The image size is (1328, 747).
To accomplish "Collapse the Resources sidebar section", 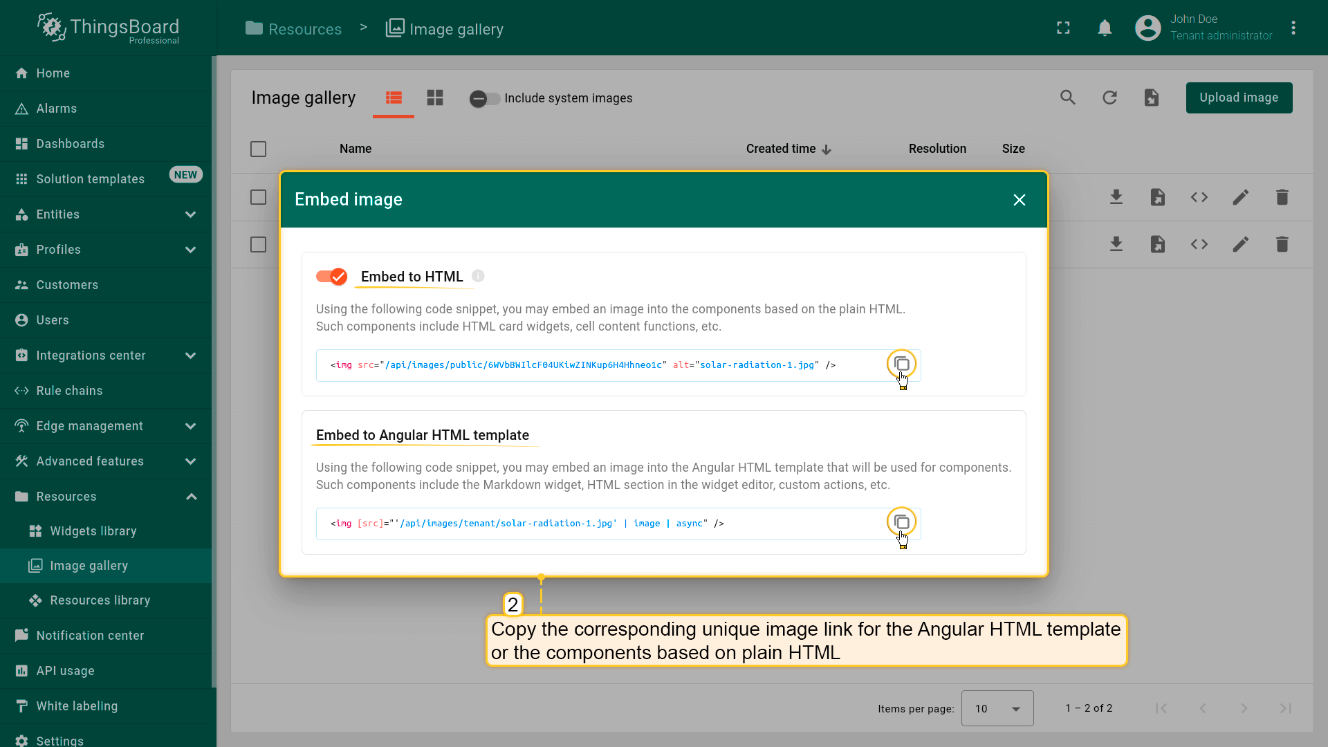I will [191, 497].
